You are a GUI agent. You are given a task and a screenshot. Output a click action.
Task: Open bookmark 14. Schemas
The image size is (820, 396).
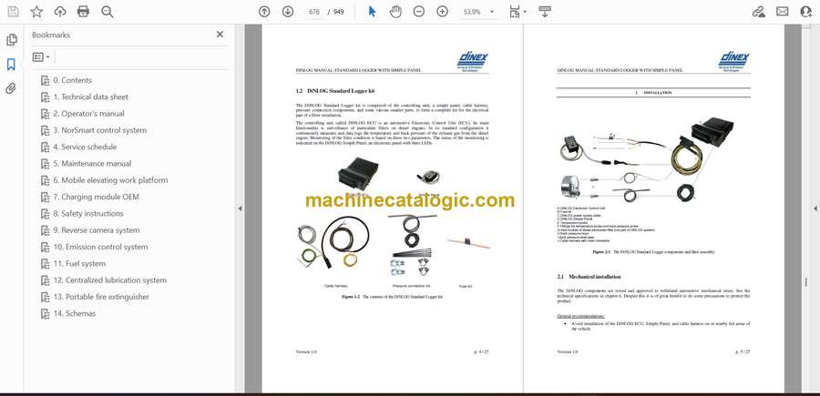pos(75,314)
